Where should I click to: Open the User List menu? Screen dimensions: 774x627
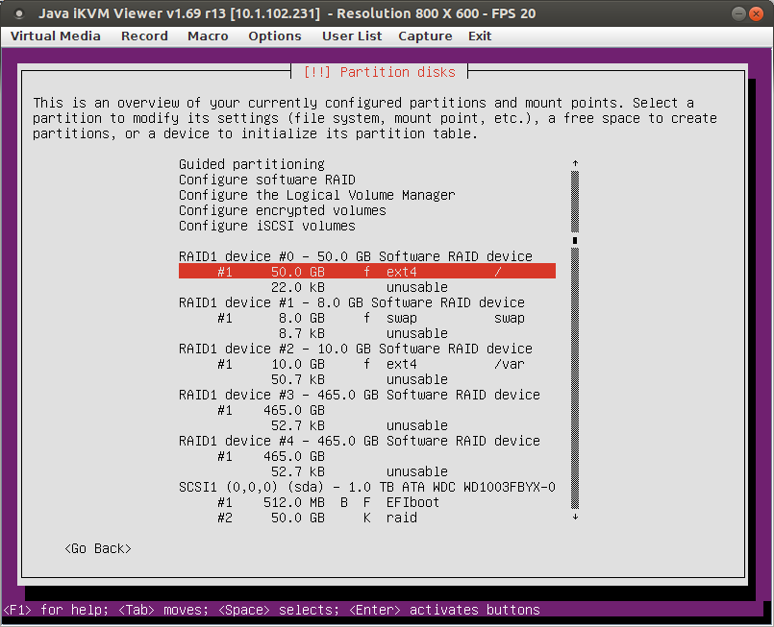352,36
